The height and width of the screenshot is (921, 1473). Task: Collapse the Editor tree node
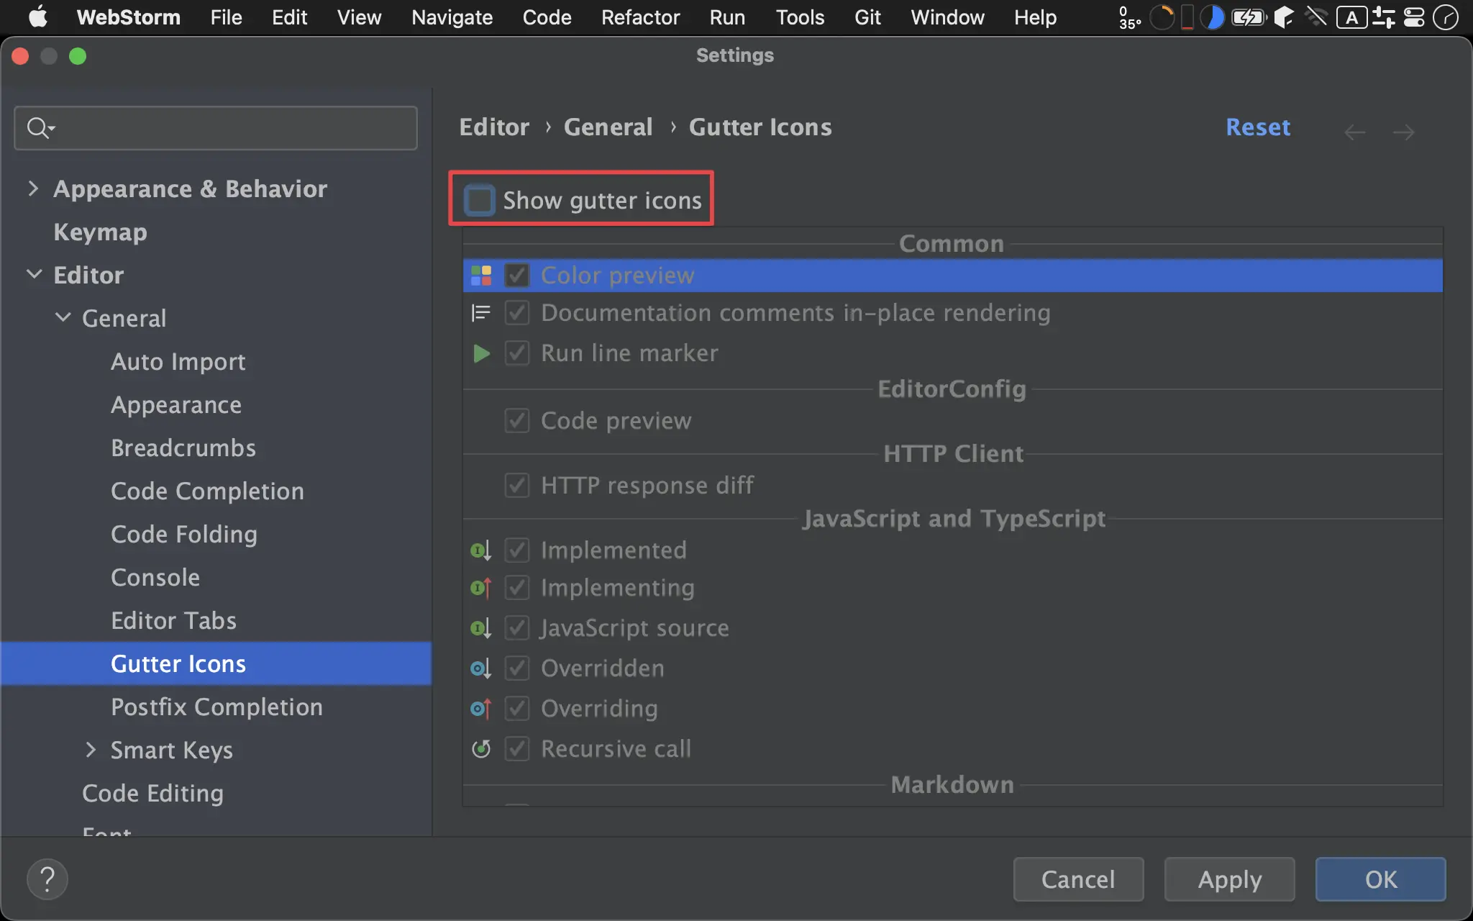(x=34, y=275)
